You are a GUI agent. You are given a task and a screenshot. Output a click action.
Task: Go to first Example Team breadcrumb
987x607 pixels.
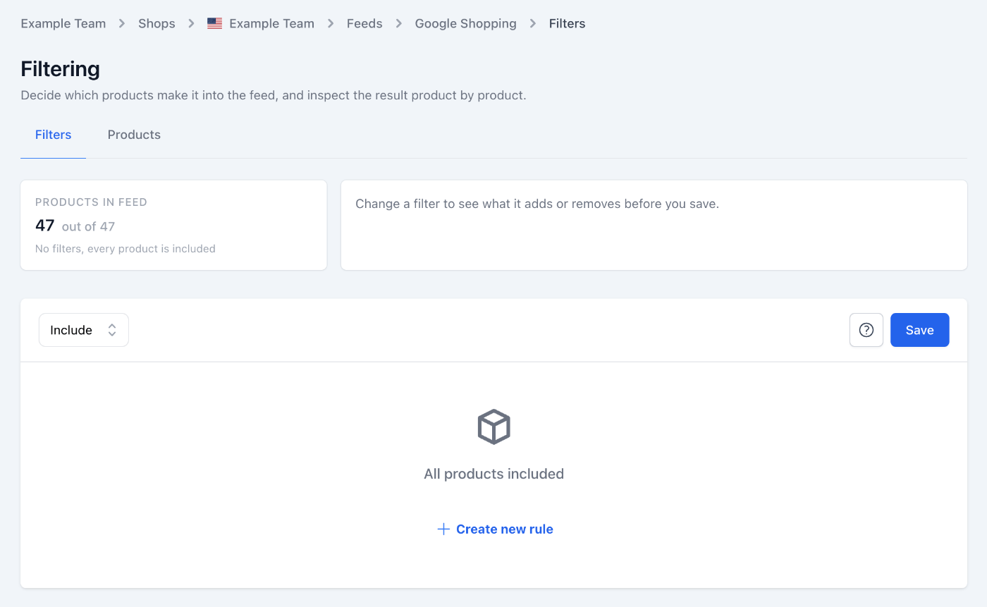point(63,23)
